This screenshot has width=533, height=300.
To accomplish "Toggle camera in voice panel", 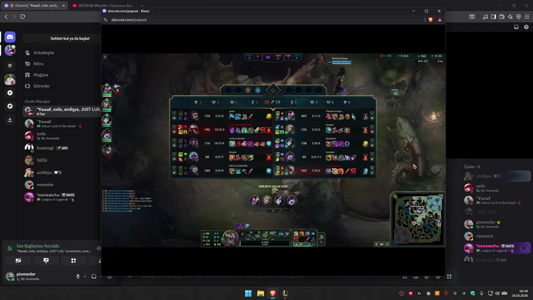I will pyautogui.click(x=18, y=260).
